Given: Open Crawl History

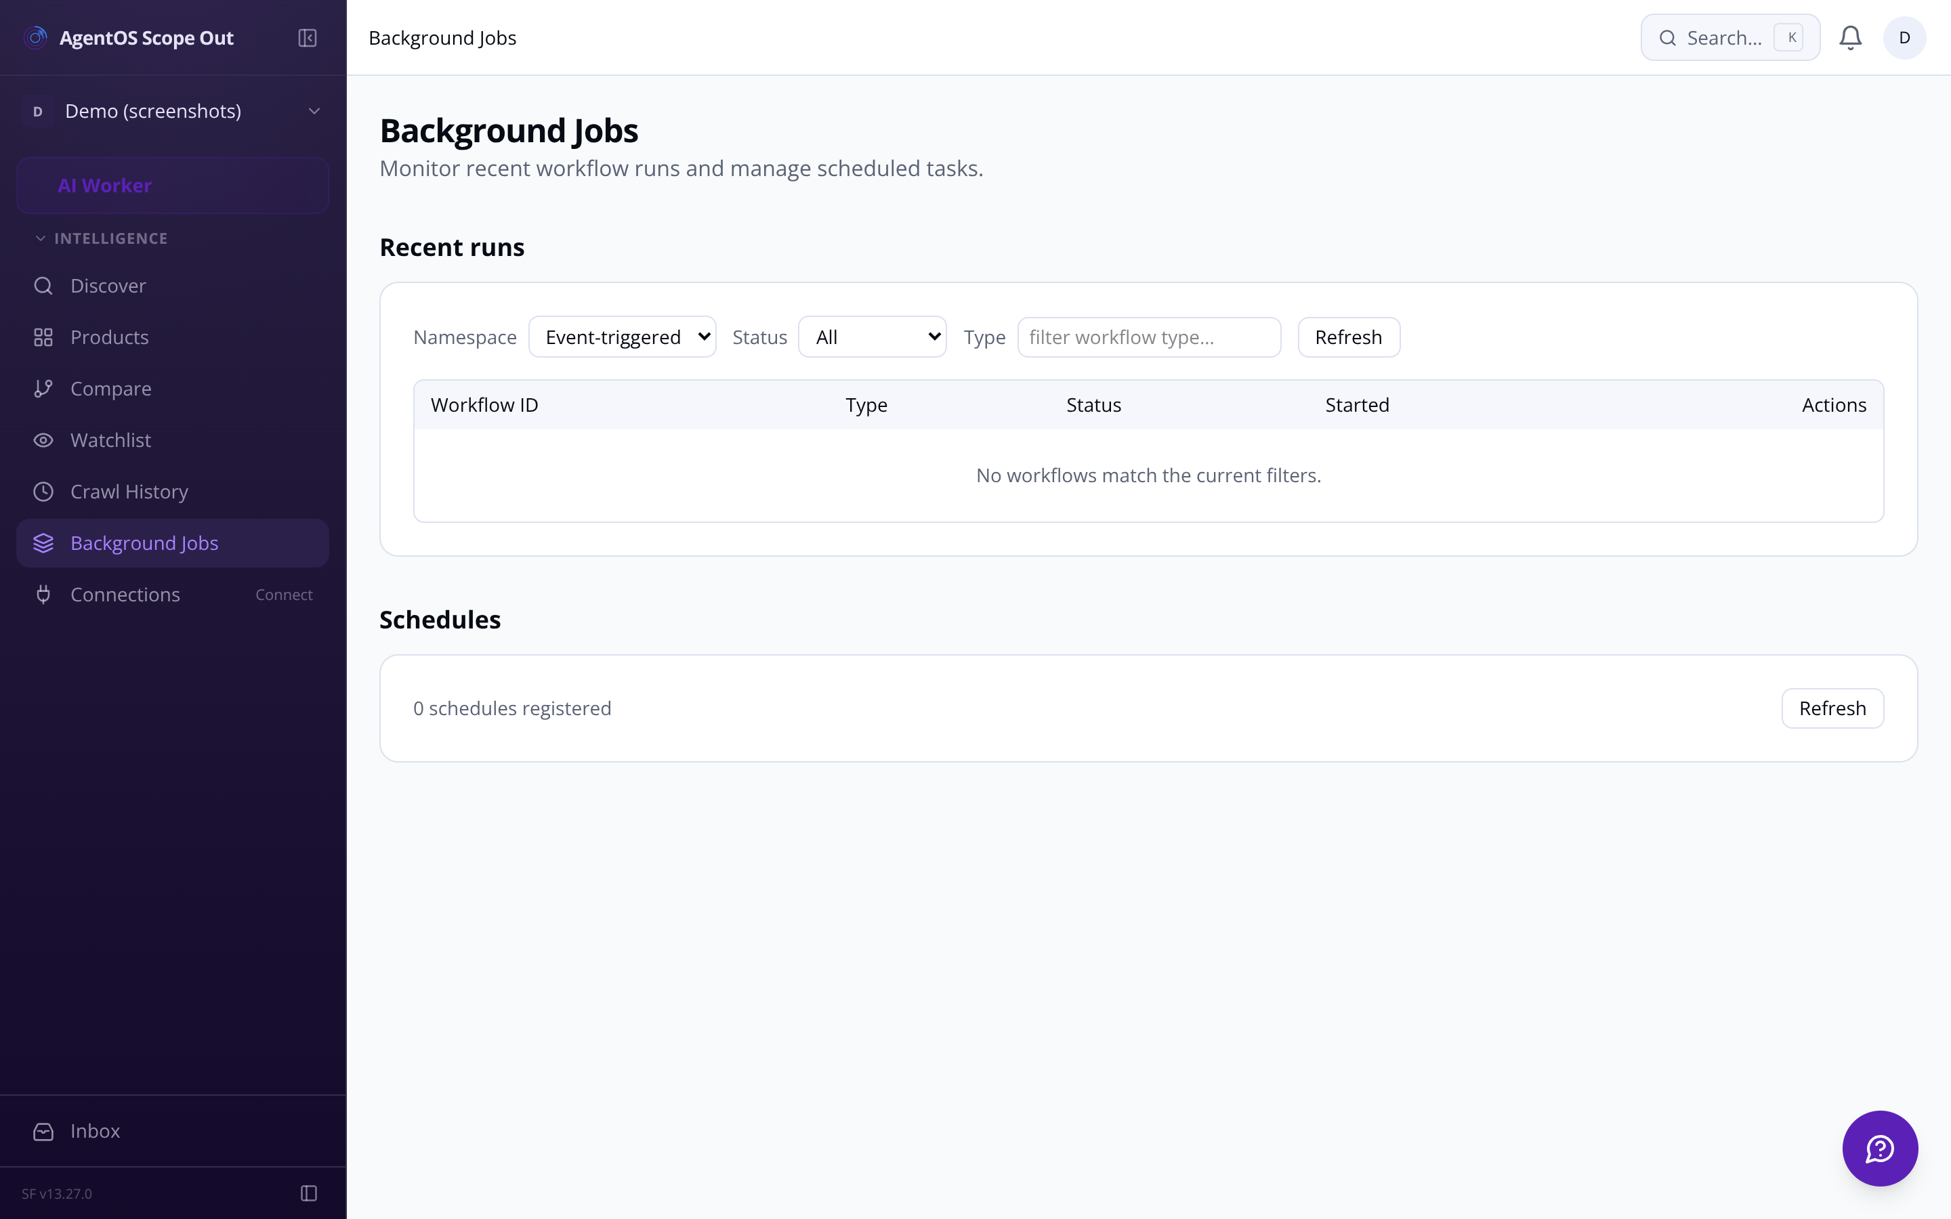Looking at the screenshot, I should pos(173,492).
